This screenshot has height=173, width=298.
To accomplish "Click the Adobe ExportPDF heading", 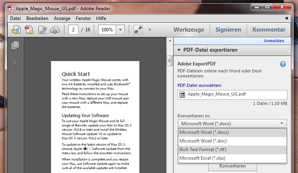I will [x=197, y=64].
